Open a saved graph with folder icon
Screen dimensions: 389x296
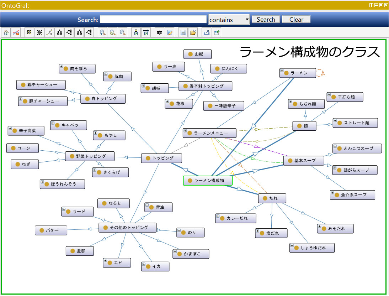193,32
